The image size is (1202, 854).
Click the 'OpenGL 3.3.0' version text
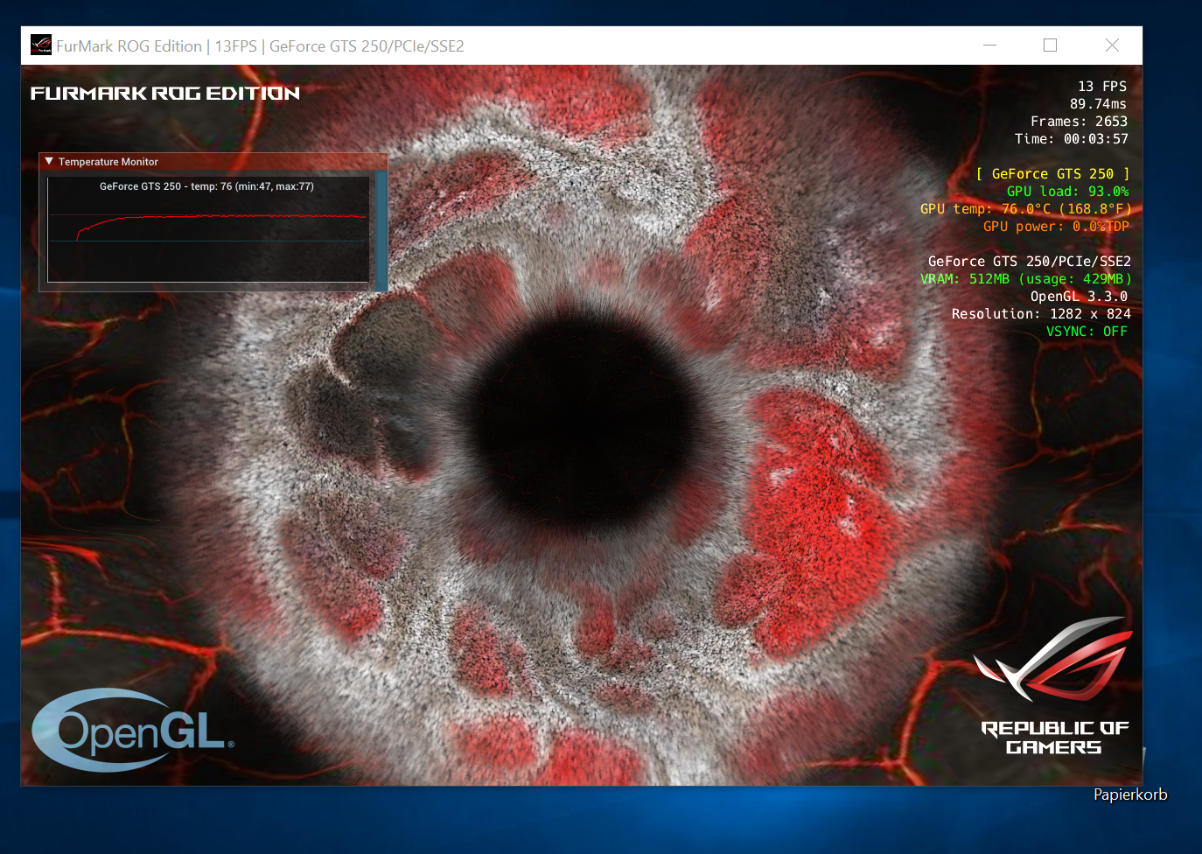1079,297
